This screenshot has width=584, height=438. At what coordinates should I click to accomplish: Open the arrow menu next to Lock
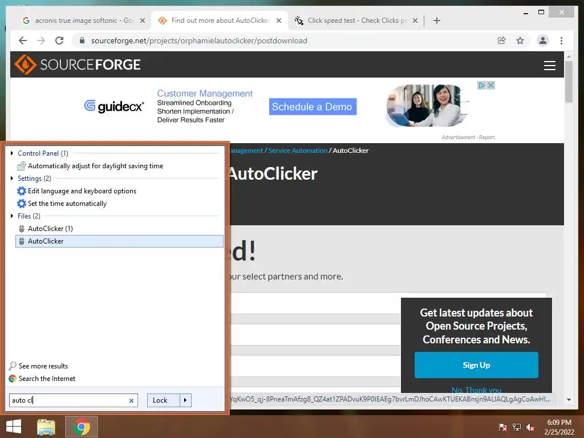[x=185, y=400]
